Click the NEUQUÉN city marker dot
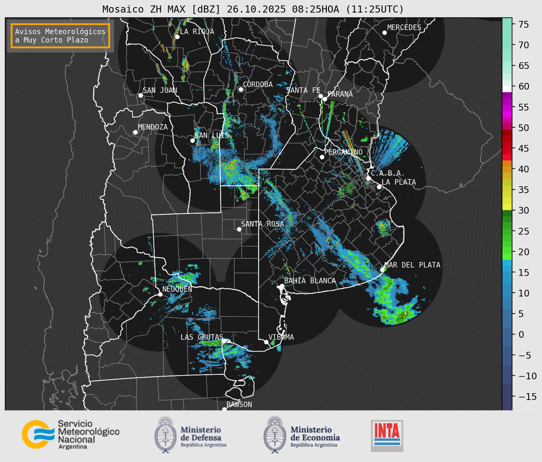The width and height of the screenshot is (542, 462). (160, 294)
